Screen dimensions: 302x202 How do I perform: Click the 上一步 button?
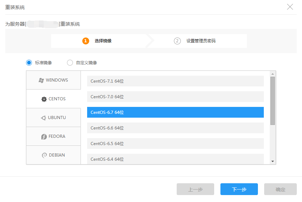coord(195,189)
